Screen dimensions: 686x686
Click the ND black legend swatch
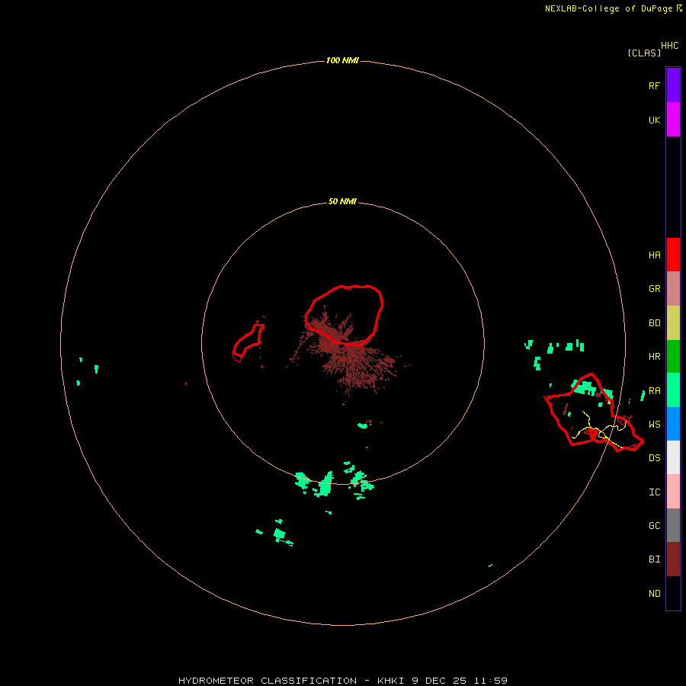tap(673, 593)
